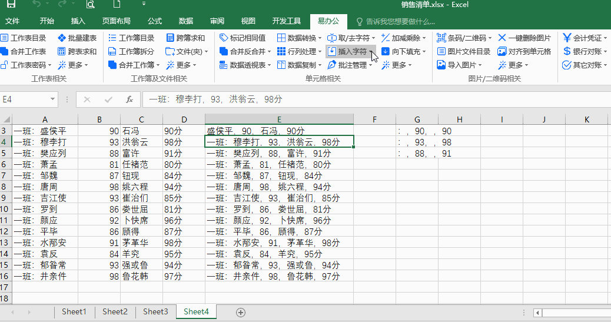The height and width of the screenshot is (322, 611).
Task: Open the Name Box dropdown arrow
Action: pyautogui.click(x=52, y=99)
